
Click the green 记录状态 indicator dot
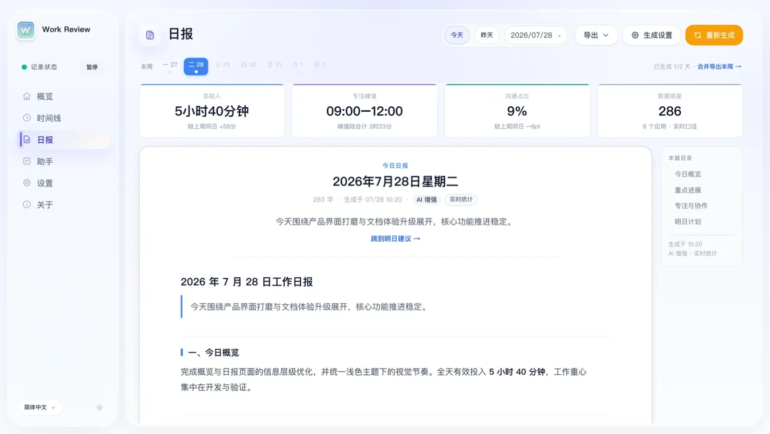[24, 67]
